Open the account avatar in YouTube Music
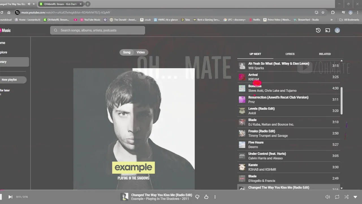 (x=337, y=30)
